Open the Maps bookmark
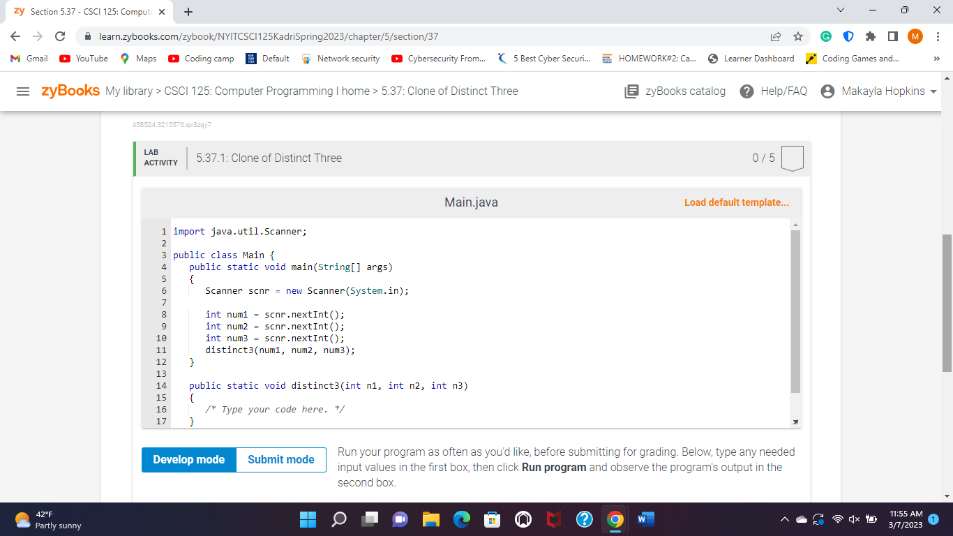Viewport: 953px width, 536px height. tap(139, 59)
